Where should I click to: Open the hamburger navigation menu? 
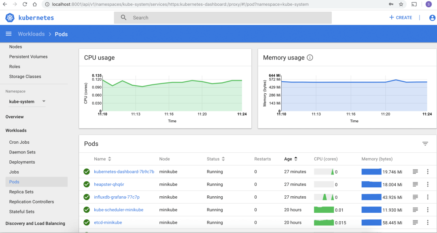8,34
